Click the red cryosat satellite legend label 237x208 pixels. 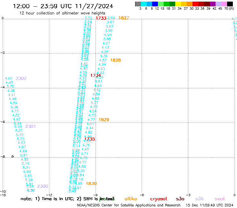(x=159, y=199)
